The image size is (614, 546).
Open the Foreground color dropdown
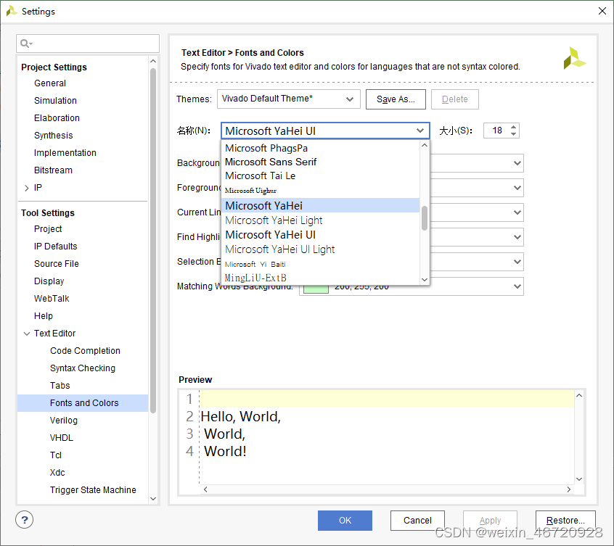pos(517,188)
